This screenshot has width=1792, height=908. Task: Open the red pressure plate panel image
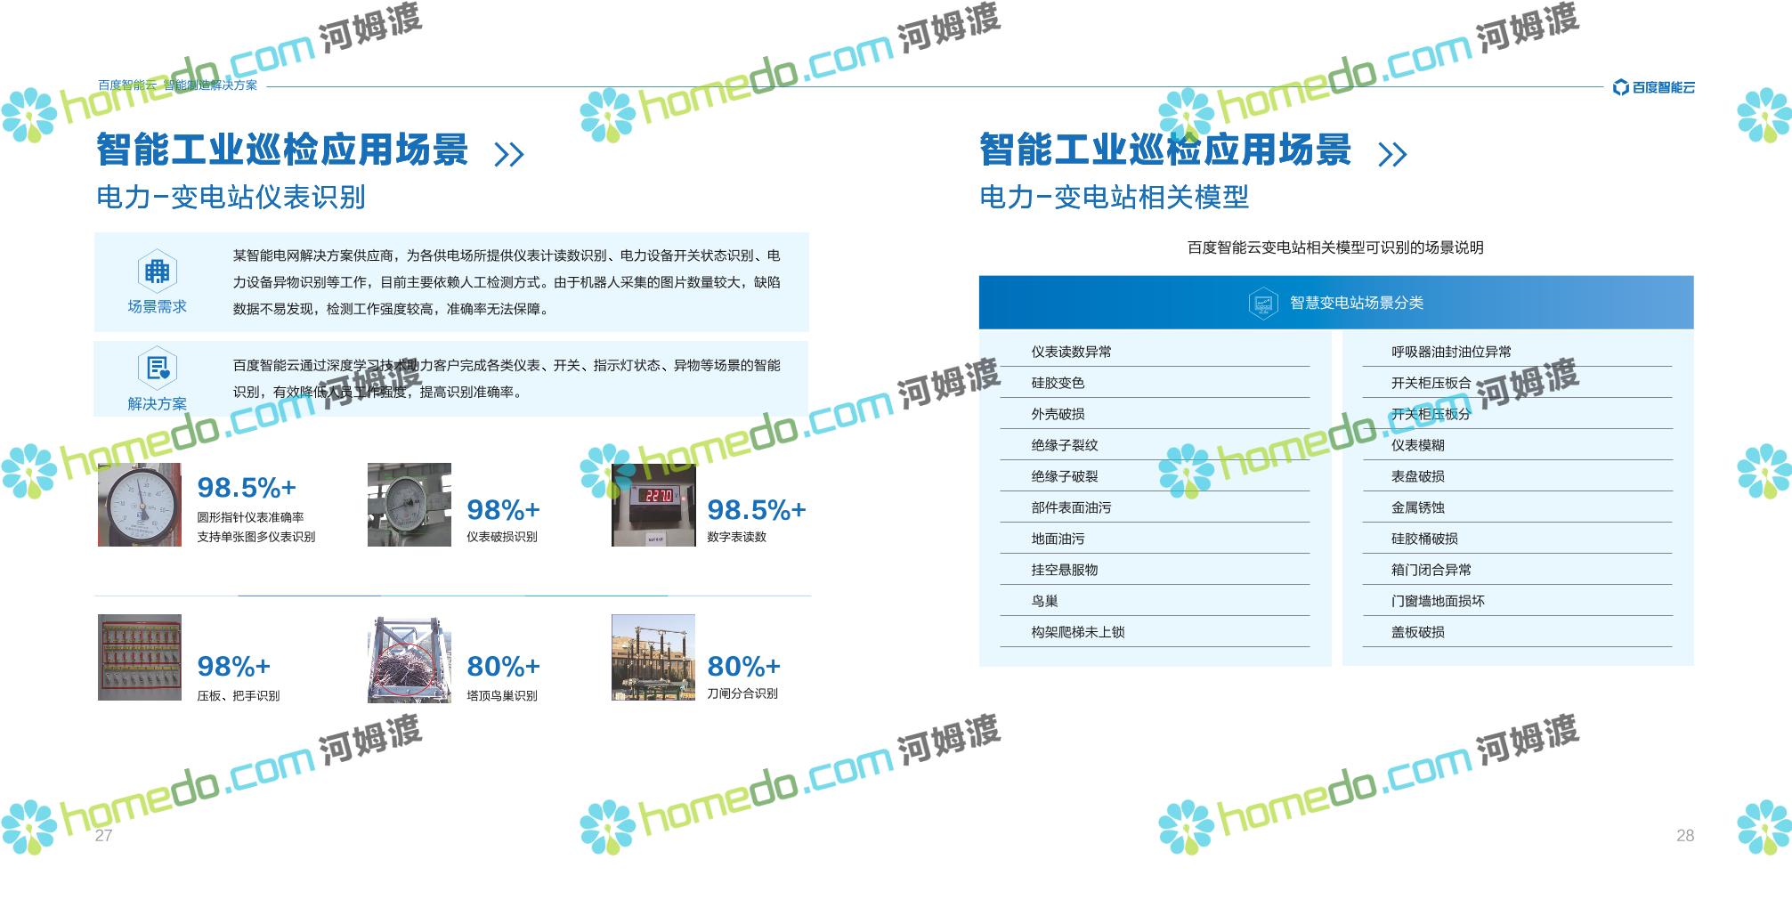point(140,657)
